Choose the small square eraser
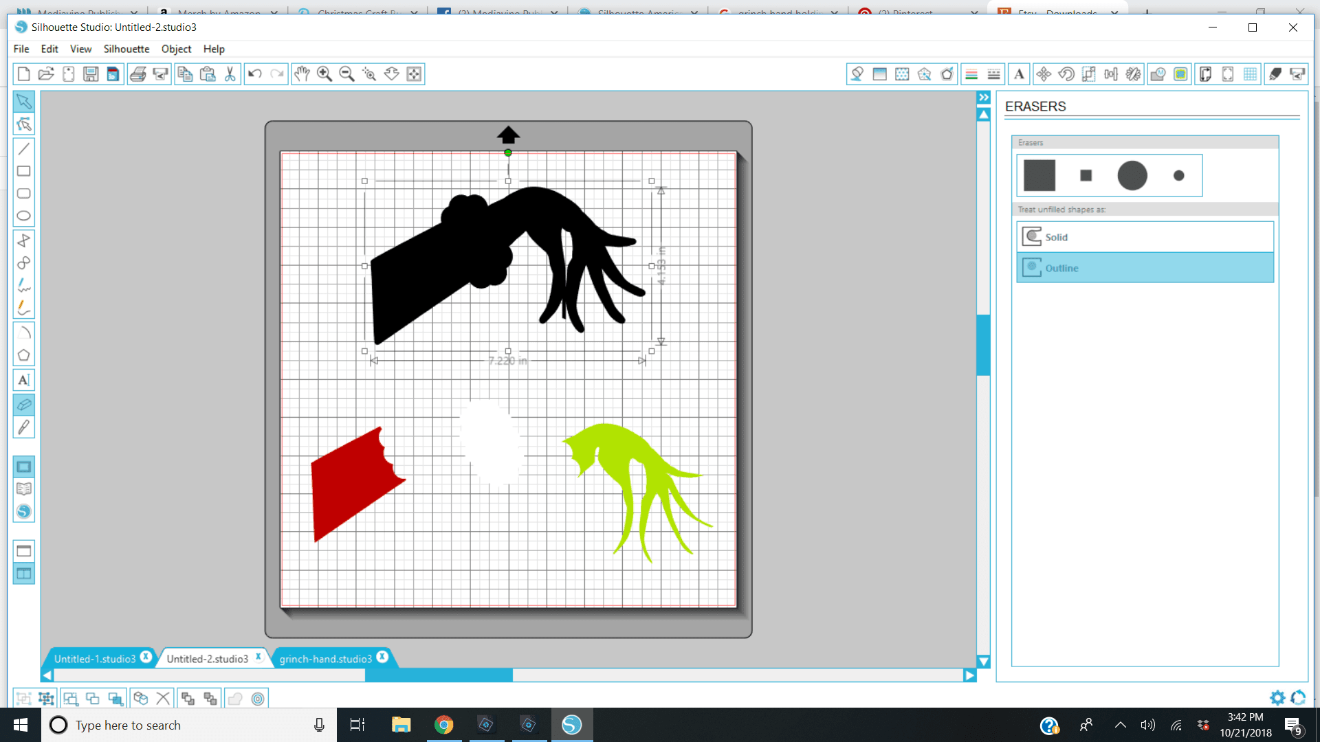This screenshot has width=1320, height=742. (x=1086, y=175)
